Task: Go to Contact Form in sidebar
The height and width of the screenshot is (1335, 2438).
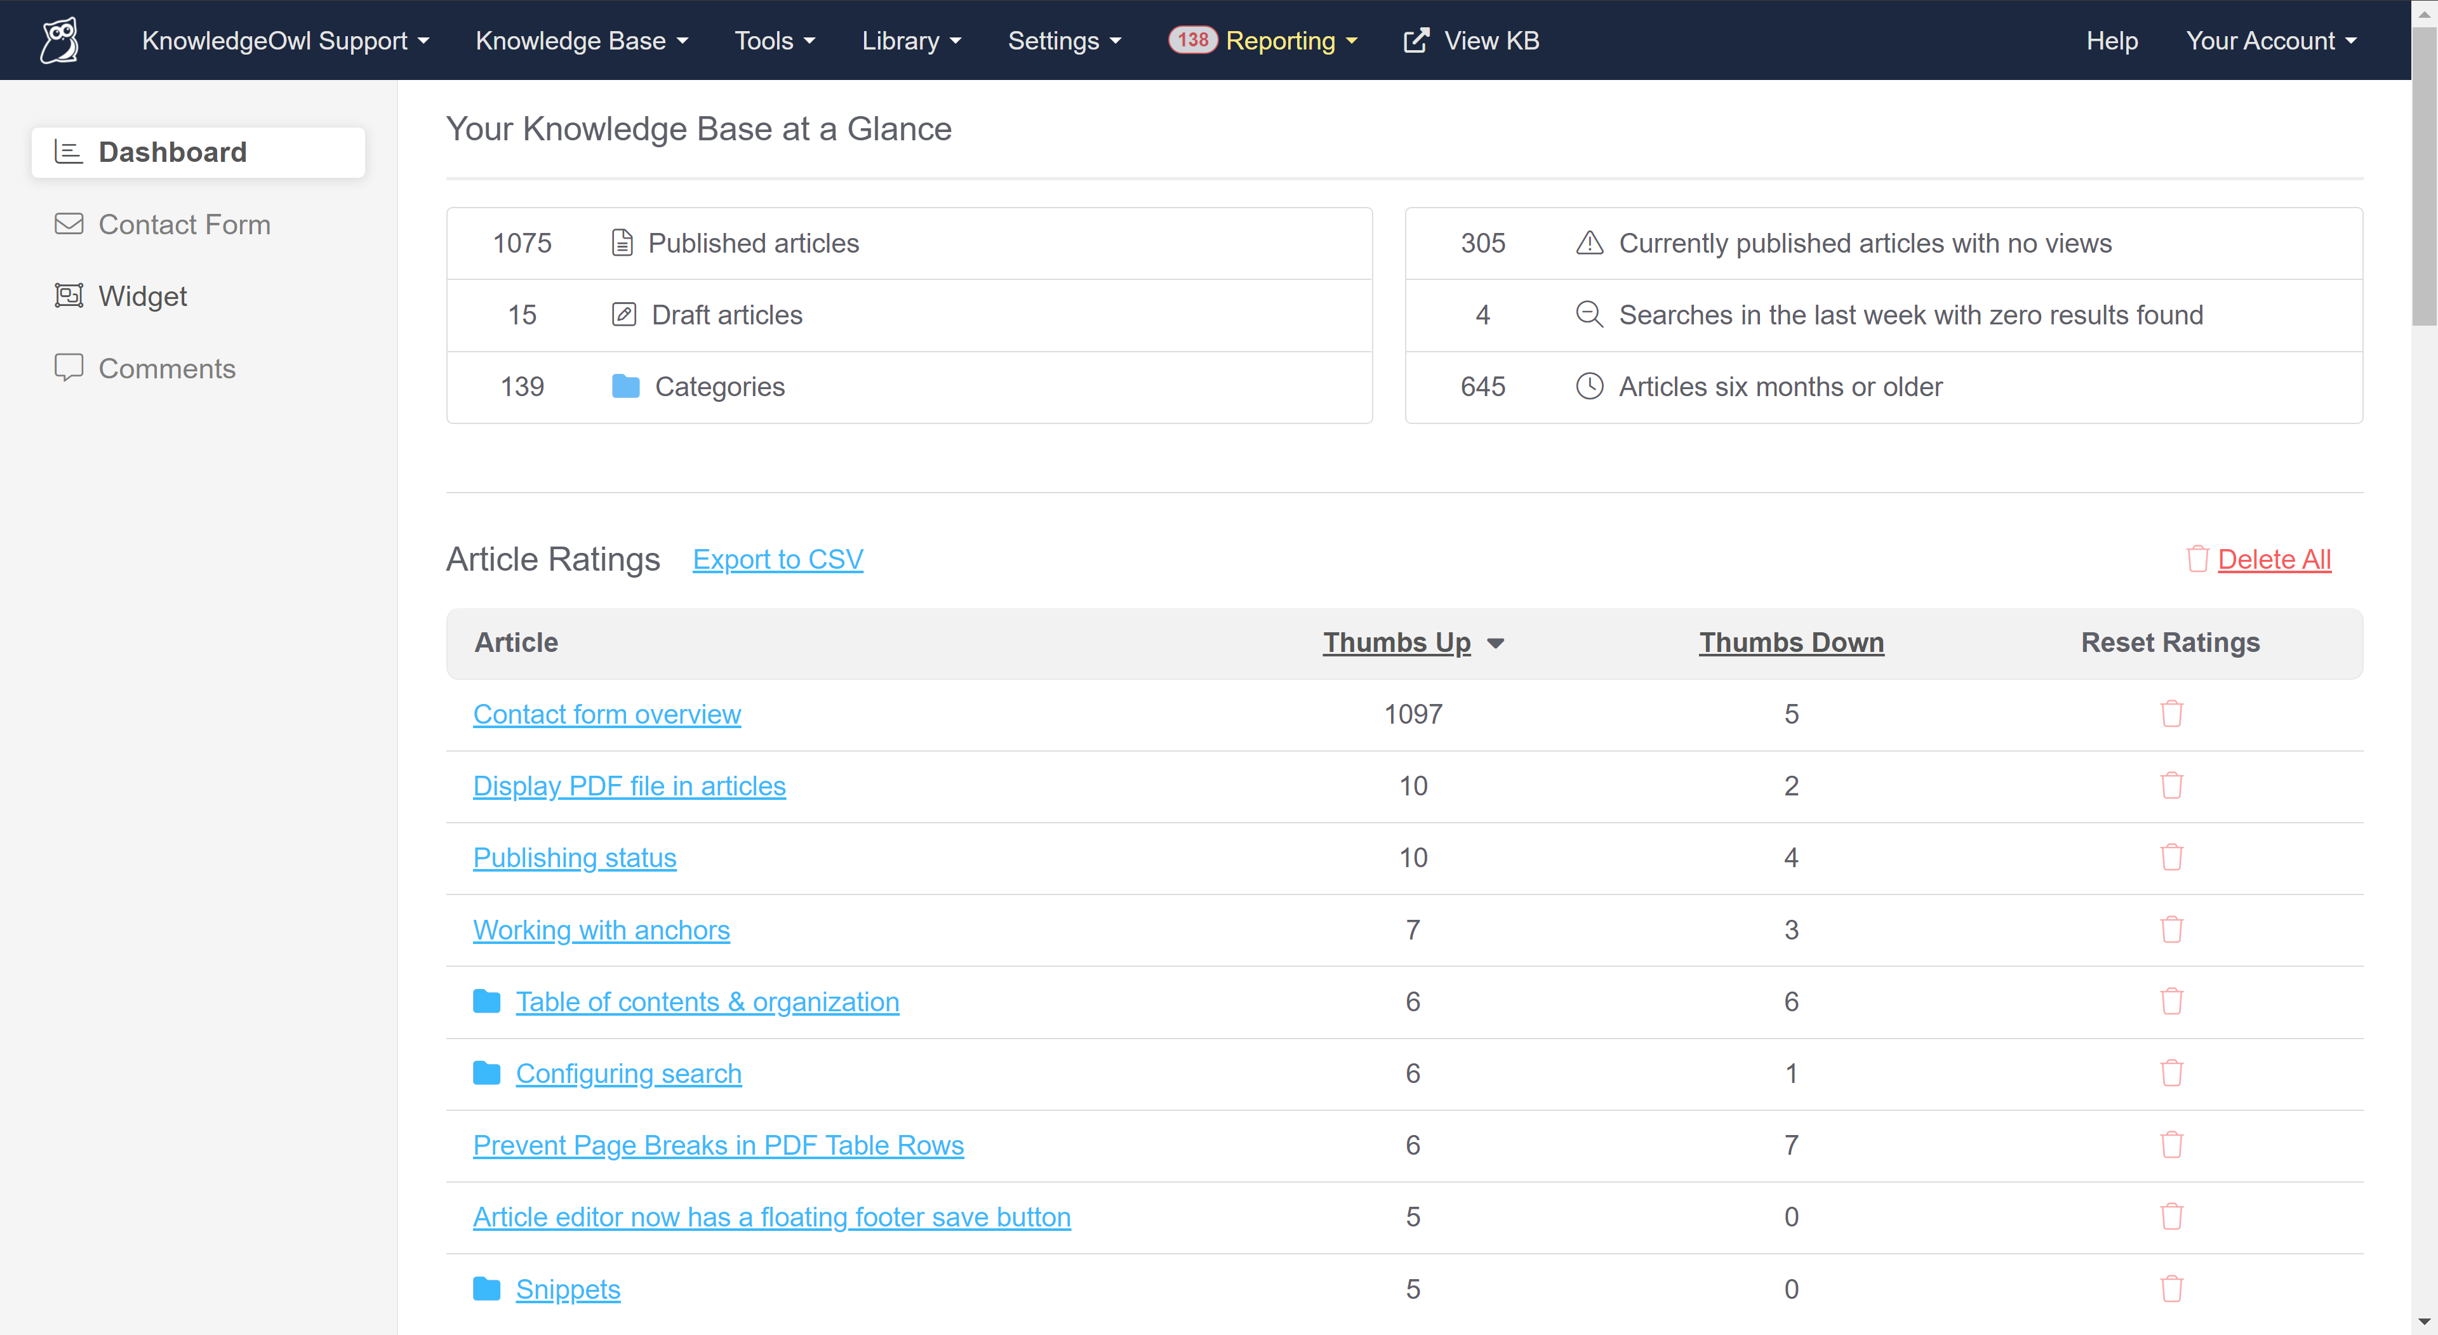Action: [x=183, y=224]
